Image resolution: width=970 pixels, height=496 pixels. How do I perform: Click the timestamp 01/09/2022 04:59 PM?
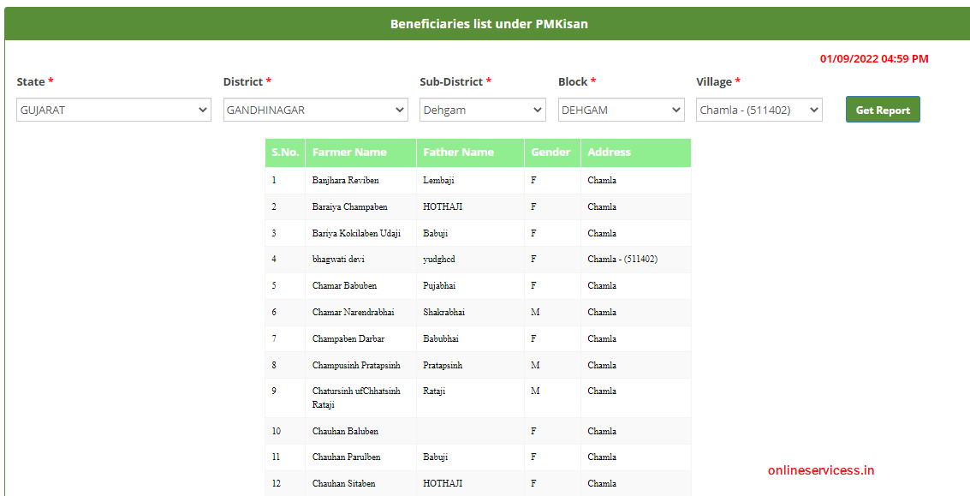tap(874, 58)
